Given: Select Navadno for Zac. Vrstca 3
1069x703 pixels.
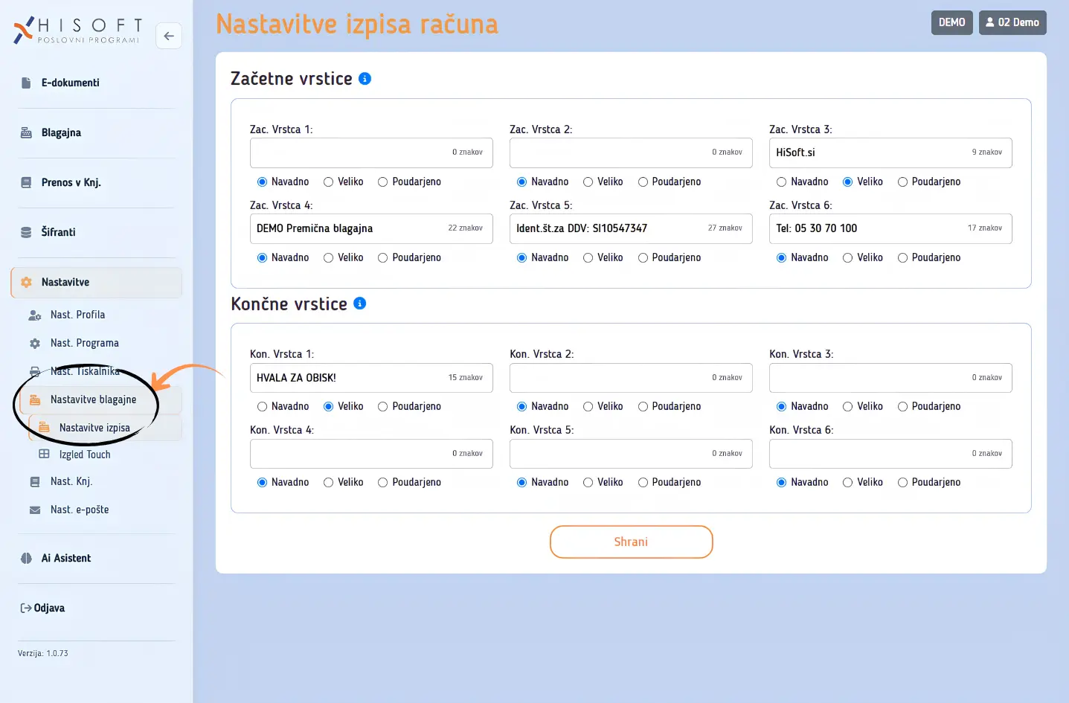Looking at the screenshot, I should click(x=781, y=182).
